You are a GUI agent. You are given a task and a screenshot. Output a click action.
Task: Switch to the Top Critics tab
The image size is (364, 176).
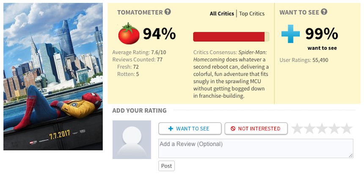[252, 14]
